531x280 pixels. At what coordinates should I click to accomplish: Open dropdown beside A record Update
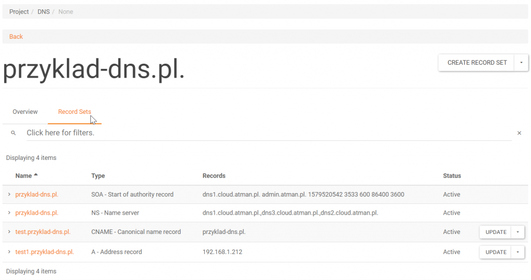click(518, 252)
